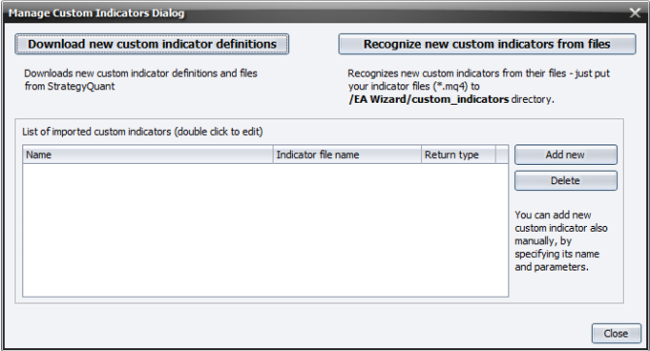Click the X icon in title bar
The width and height of the screenshot is (650, 351).
point(635,13)
